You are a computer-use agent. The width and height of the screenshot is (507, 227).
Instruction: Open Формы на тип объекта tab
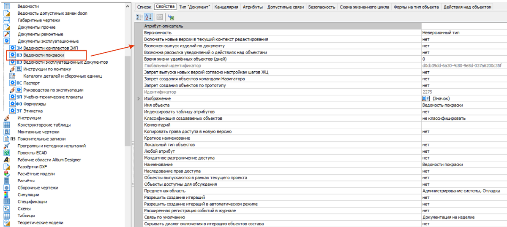pos(416,7)
